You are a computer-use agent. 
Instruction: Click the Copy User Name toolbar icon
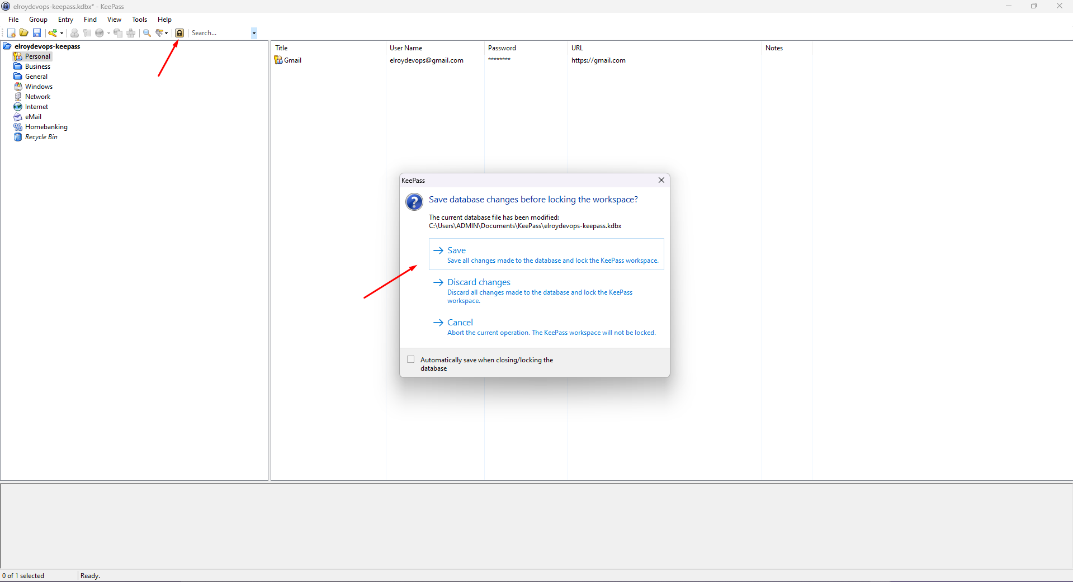point(74,33)
